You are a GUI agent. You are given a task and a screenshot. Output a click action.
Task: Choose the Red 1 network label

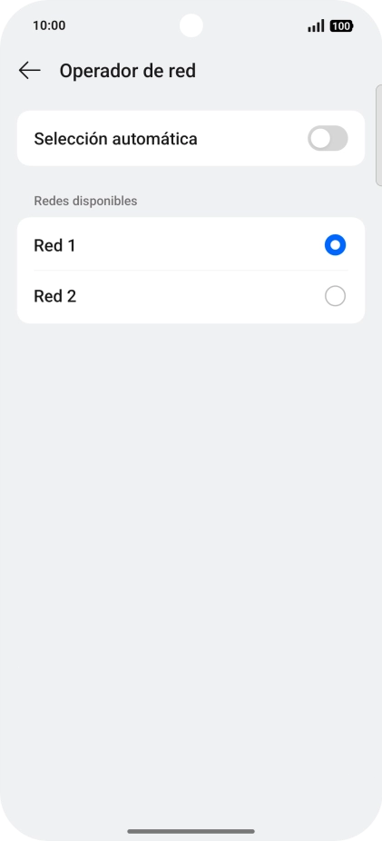click(x=54, y=245)
